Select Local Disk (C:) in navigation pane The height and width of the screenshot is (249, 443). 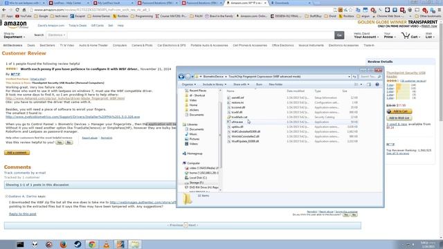point(196,178)
